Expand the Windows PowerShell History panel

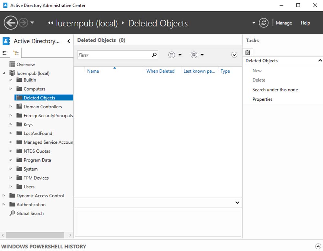click(318, 246)
